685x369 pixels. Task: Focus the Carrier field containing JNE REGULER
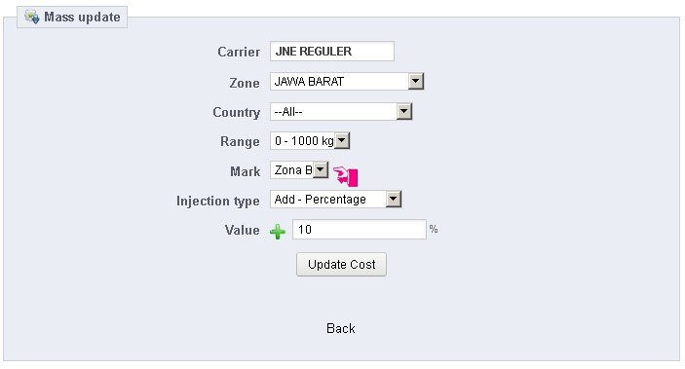pos(332,51)
